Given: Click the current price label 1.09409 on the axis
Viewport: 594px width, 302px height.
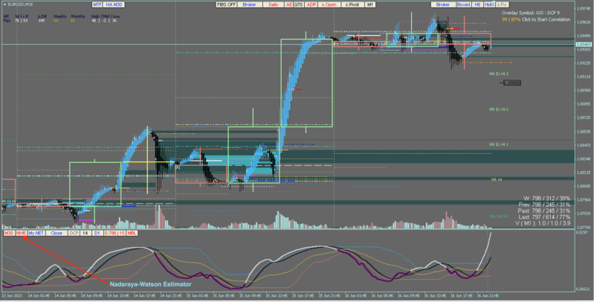Looking at the screenshot, I should (x=584, y=45).
